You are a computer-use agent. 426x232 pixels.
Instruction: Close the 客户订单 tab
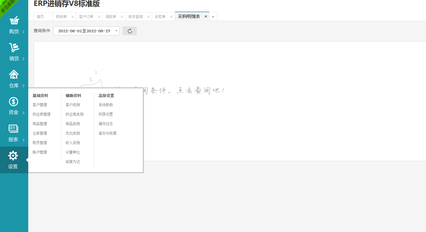click(x=99, y=17)
